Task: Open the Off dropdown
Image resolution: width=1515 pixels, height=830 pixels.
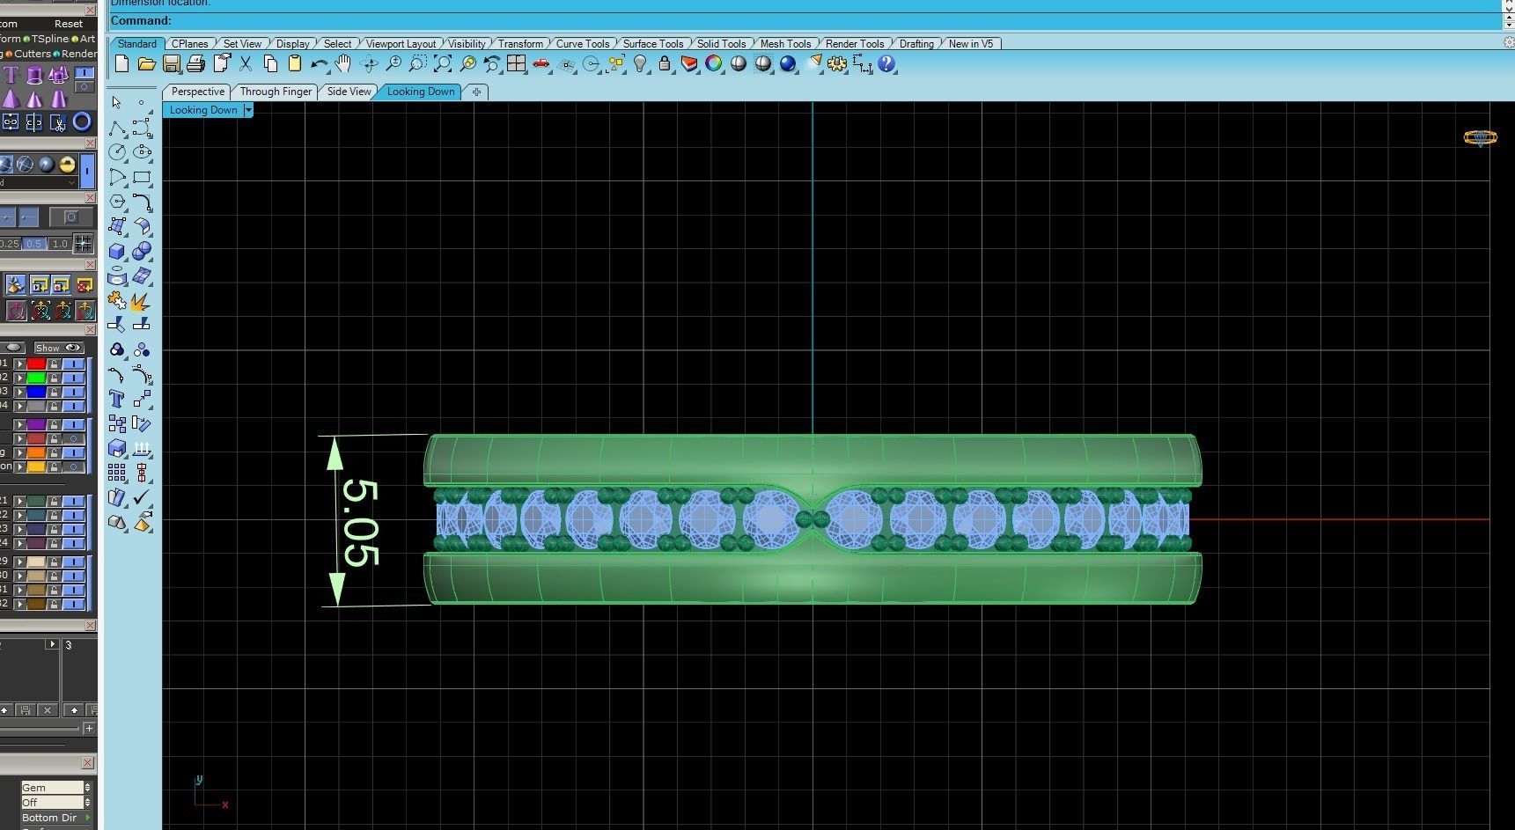Action: (x=56, y=803)
